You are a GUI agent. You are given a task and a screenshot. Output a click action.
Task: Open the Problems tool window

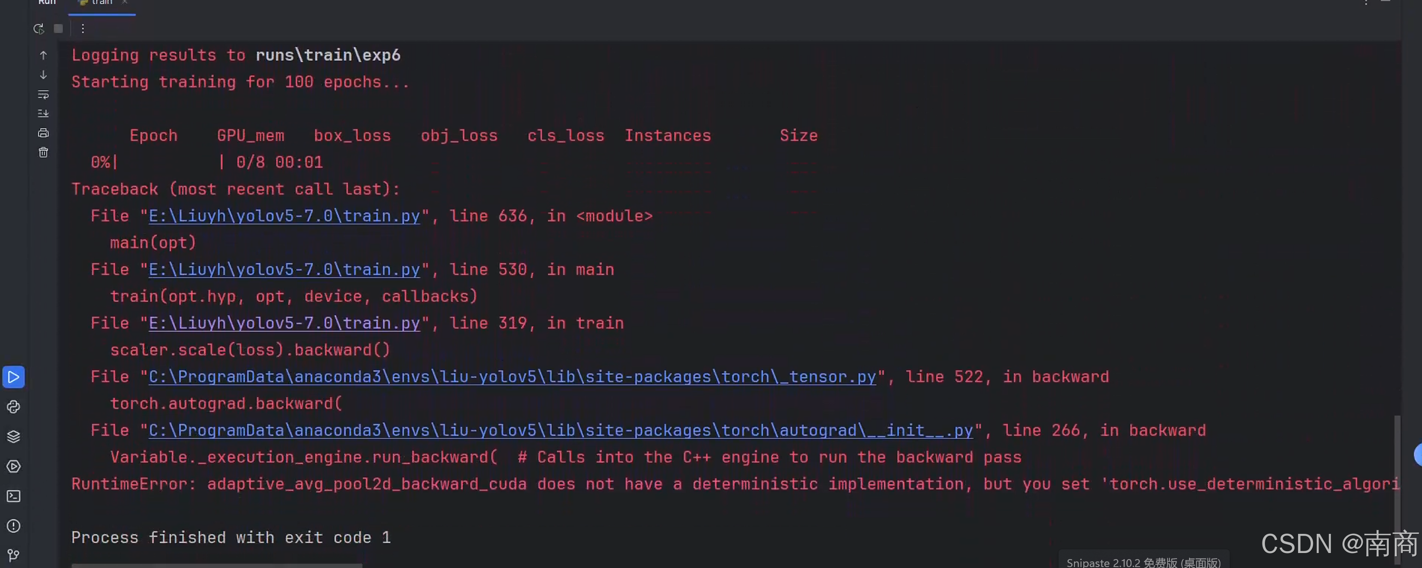pos(13,526)
